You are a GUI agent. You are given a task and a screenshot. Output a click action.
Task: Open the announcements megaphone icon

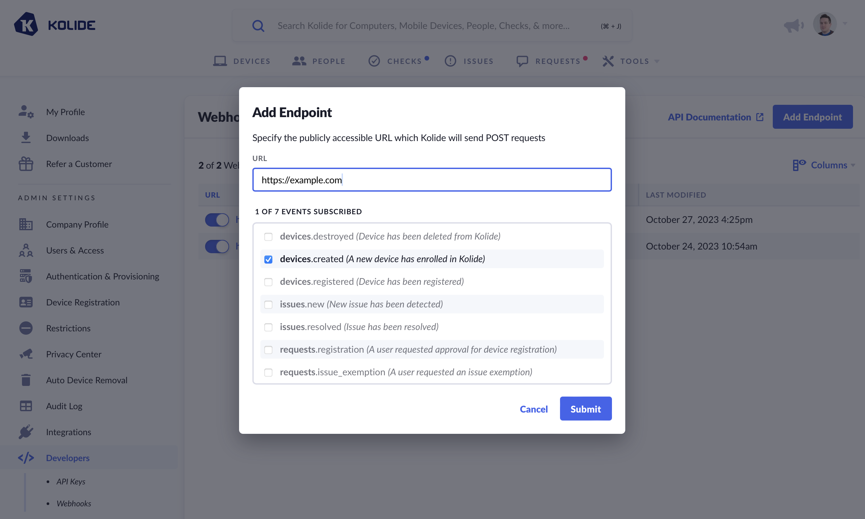(793, 25)
